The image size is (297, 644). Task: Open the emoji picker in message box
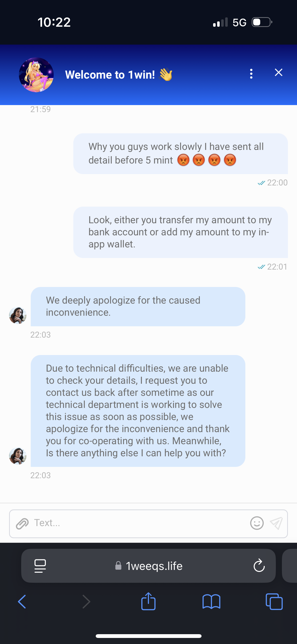(257, 523)
